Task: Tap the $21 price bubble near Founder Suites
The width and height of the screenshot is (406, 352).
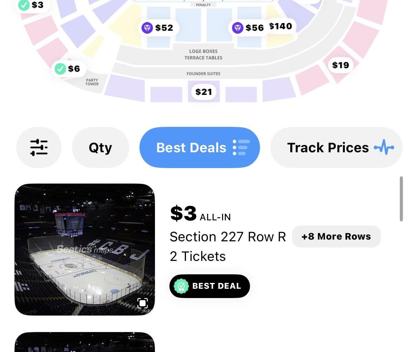Action: click(204, 91)
